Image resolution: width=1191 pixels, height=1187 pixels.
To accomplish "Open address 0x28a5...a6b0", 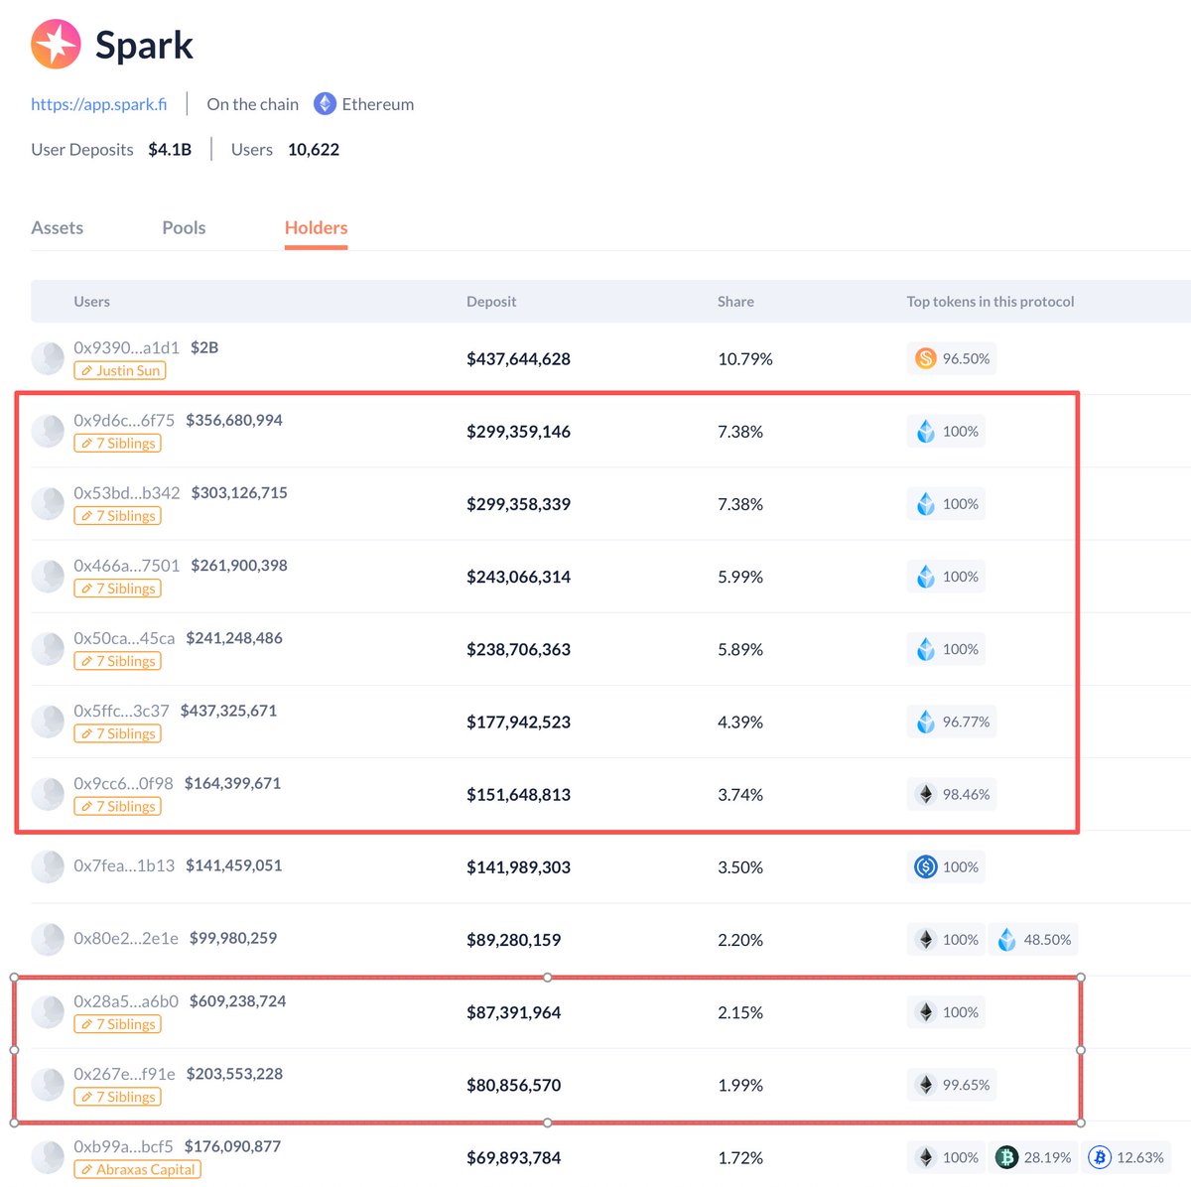I will pos(126,1000).
